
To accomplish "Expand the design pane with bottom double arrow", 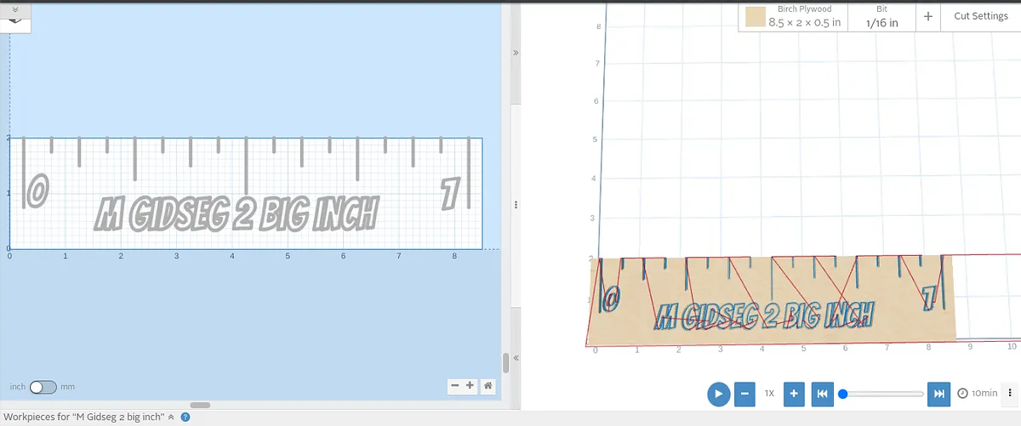I will pos(515,359).
